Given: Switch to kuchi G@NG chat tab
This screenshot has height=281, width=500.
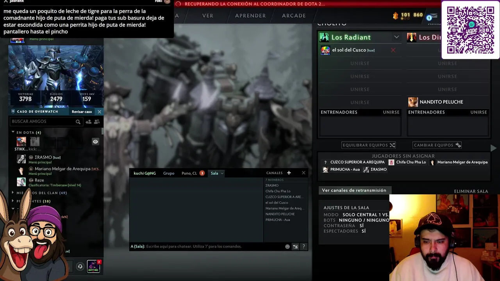Looking at the screenshot, I should coord(145,173).
